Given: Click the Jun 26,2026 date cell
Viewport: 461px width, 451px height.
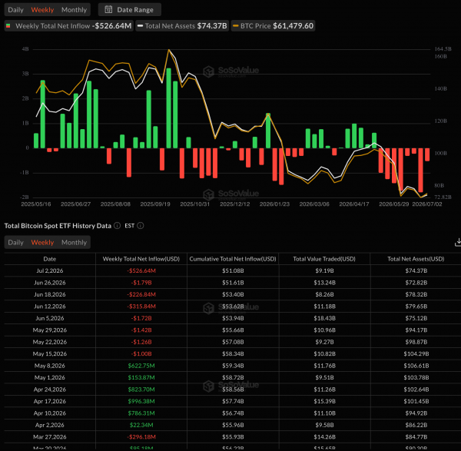Looking at the screenshot, I should click(x=50, y=283).
